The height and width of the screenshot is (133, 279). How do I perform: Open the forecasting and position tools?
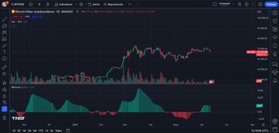(4, 39)
